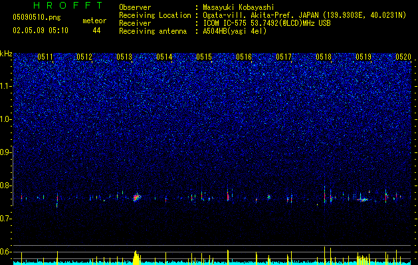This screenshot has width=418, height=265.
Task: Click the 0.9 frequency axis label
Action: [6, 152]
